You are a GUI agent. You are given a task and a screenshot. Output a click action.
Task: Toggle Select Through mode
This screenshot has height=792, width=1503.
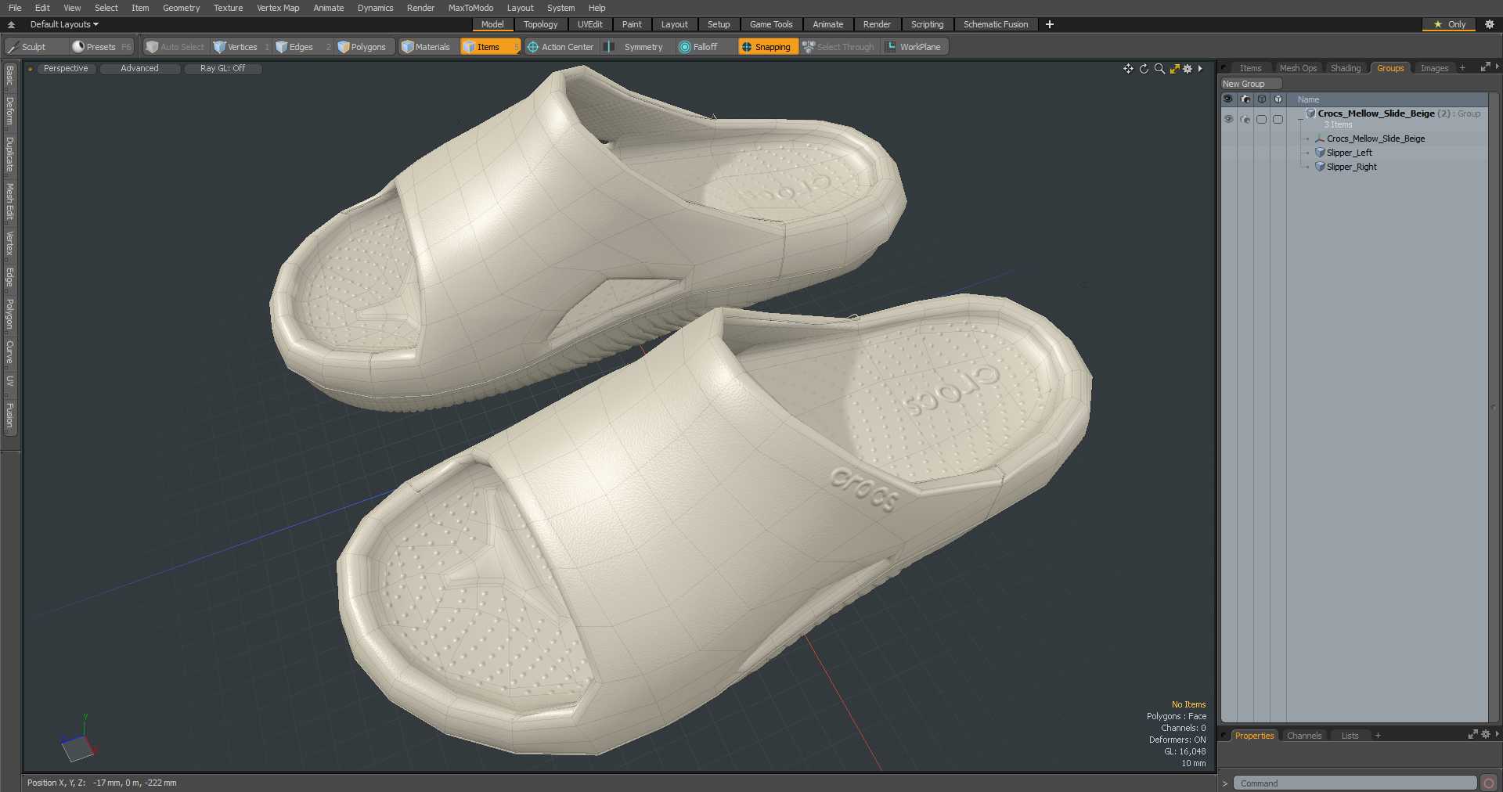coord(838,47)
